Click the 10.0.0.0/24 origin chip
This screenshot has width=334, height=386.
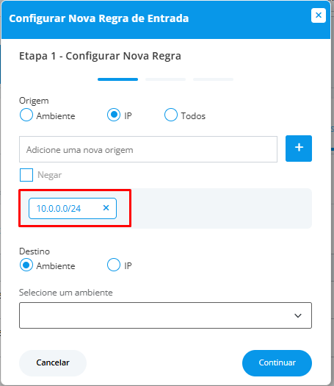tap(73, 209)
